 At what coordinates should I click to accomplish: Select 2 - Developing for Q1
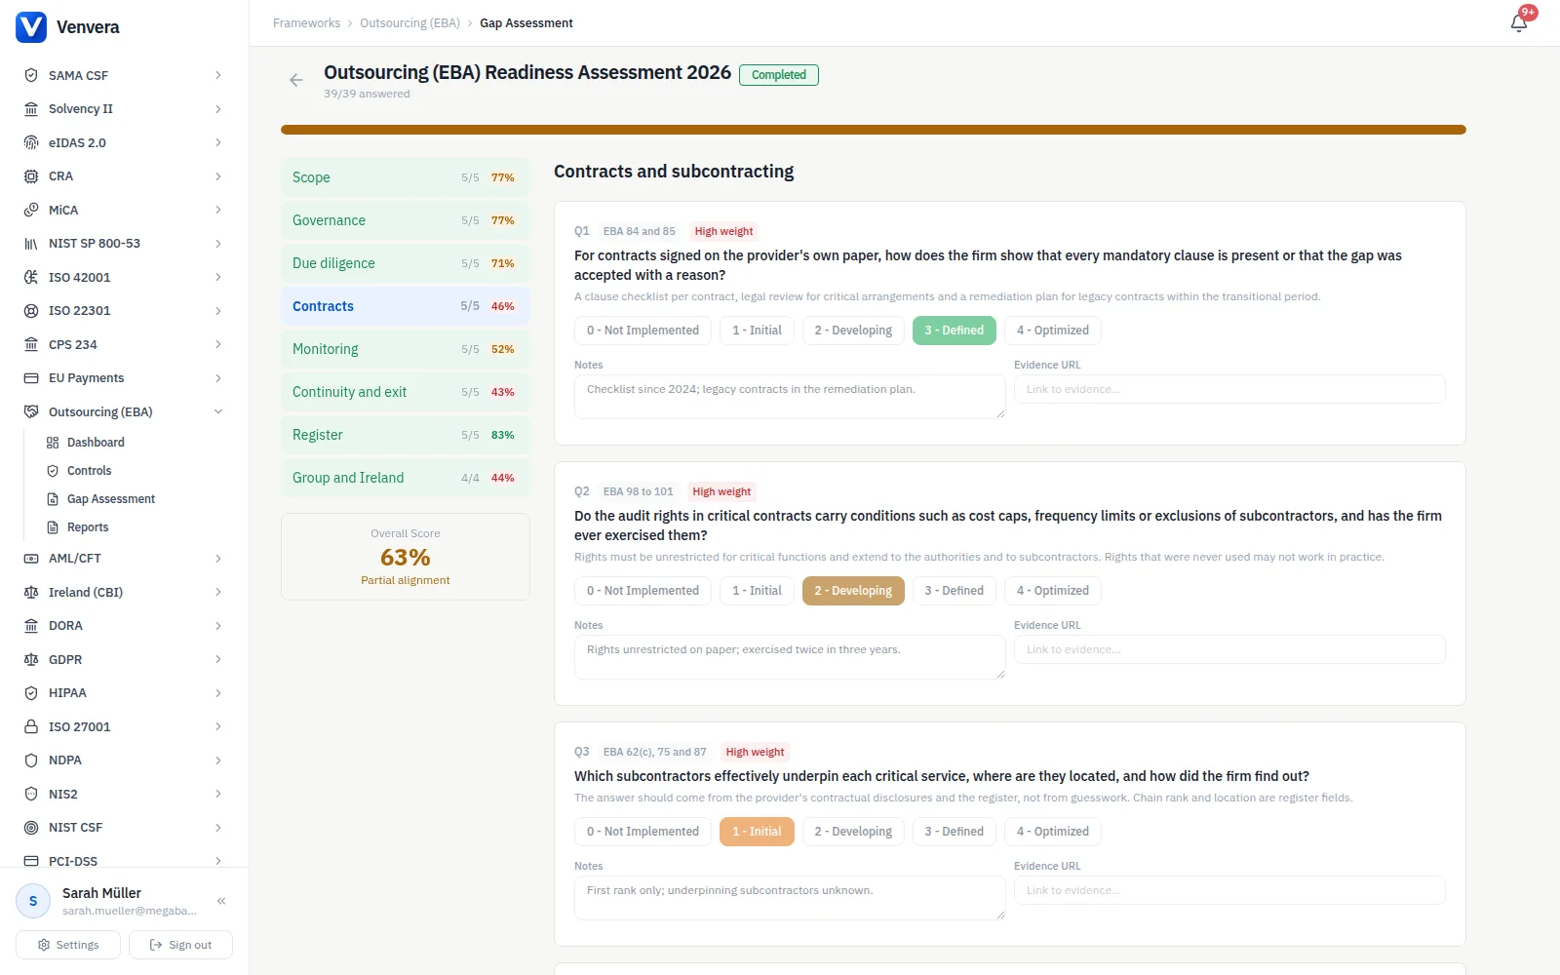click(x=853, y=331)
